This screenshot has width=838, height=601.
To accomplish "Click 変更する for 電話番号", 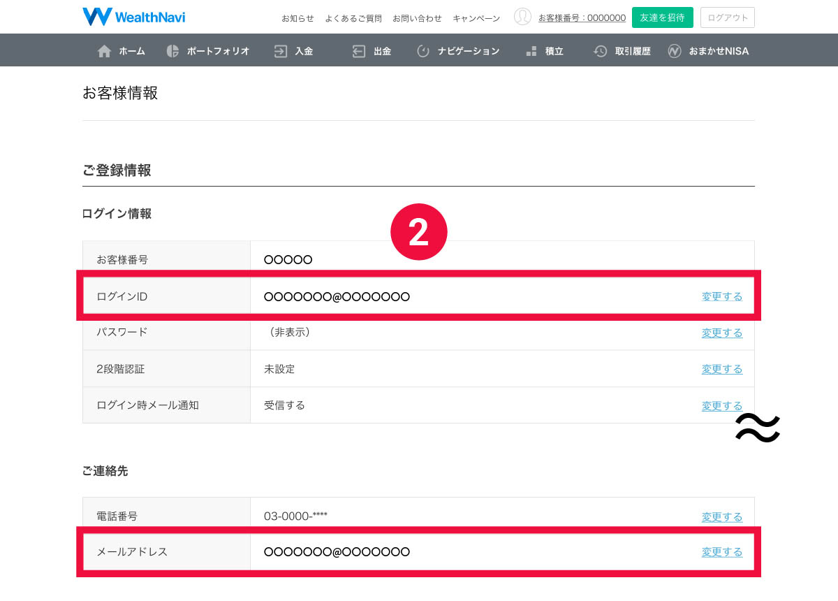I will (722, 517).
